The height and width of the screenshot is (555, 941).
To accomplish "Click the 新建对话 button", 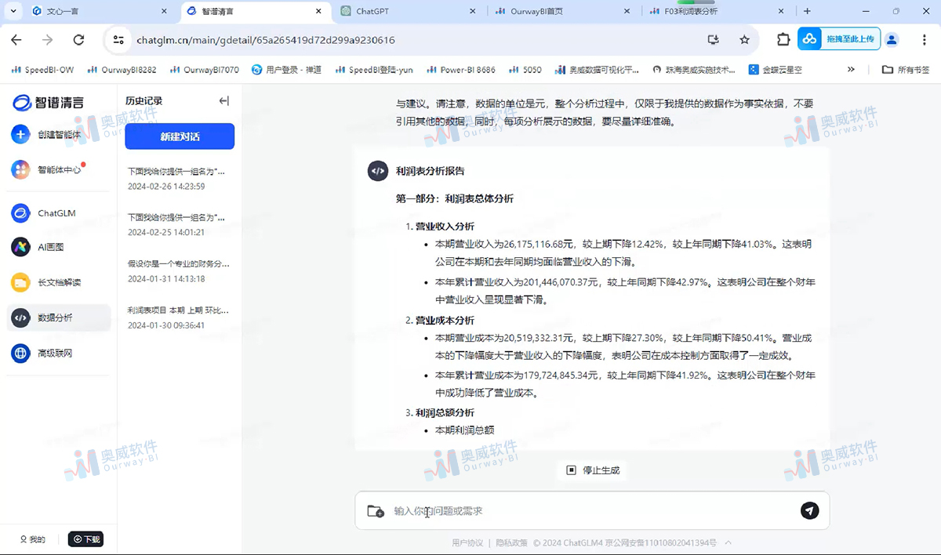I will tap(179, 136).
